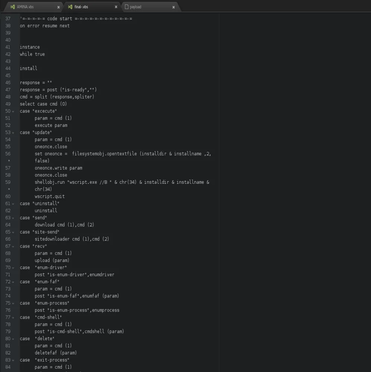Click 'wscript.quit' on line 60
371x372 pixels.
pyautogui.click(x=49, y=196)
